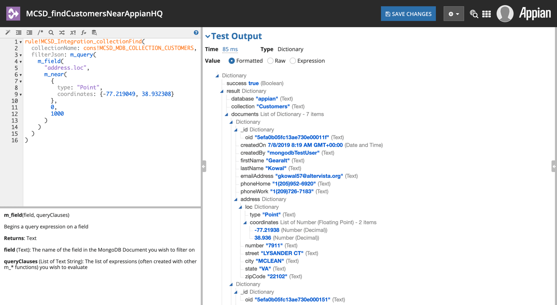Choose the Formatted value radio button

[232, 61]
